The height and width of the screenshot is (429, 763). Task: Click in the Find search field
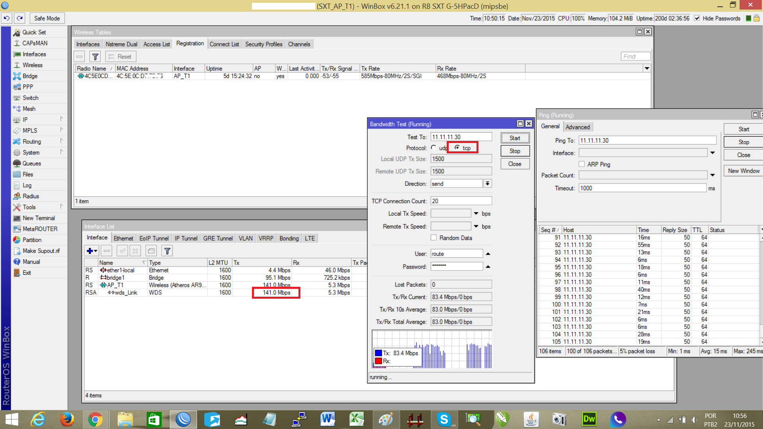pos(635,56)
